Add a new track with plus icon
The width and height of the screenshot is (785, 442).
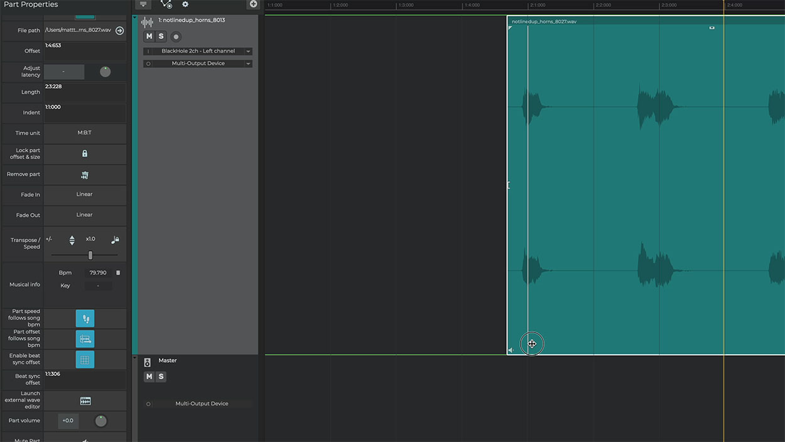(253, 4)
